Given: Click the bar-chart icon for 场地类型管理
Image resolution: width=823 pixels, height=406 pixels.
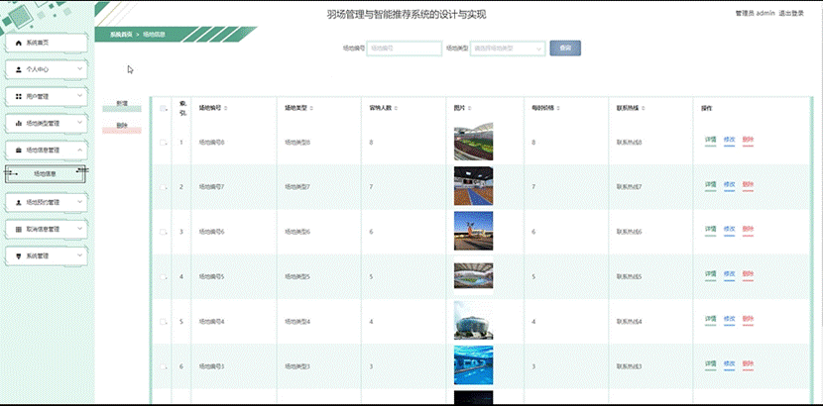Looking at the screenshot, I should point(19,123).
